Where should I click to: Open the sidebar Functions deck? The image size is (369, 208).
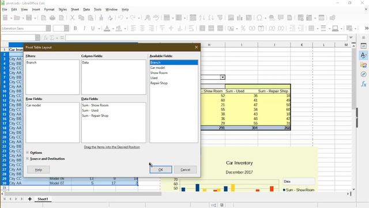(364, 84)
